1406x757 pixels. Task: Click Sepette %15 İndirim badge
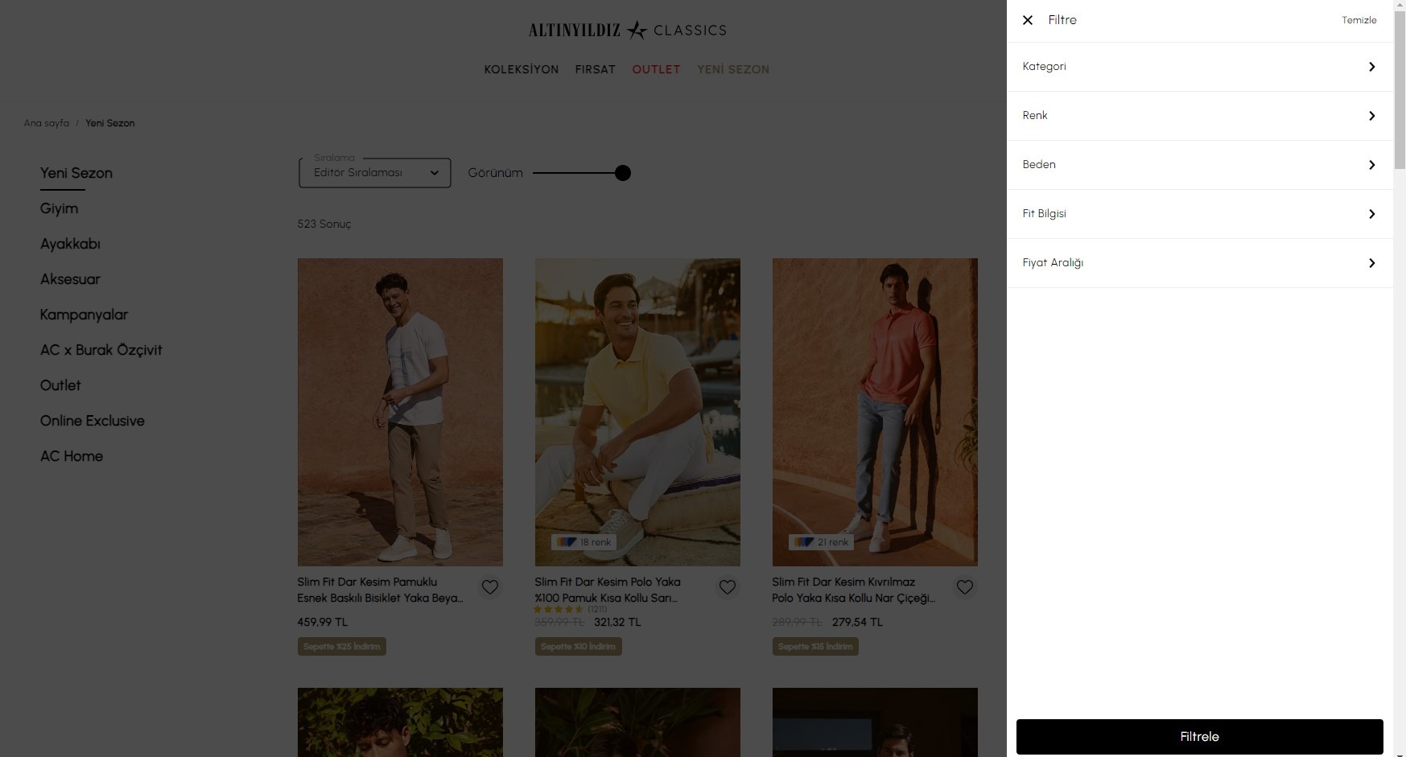point(815,647)
